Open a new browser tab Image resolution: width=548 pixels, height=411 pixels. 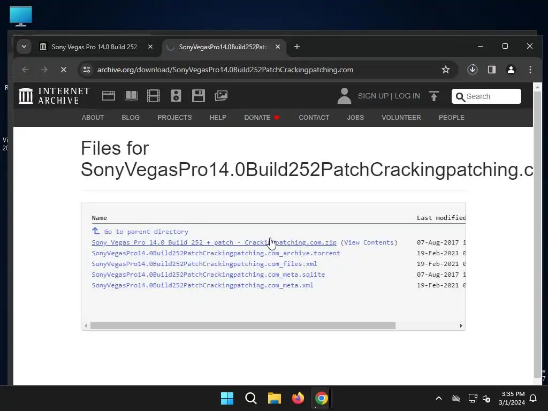click(296, 47)
